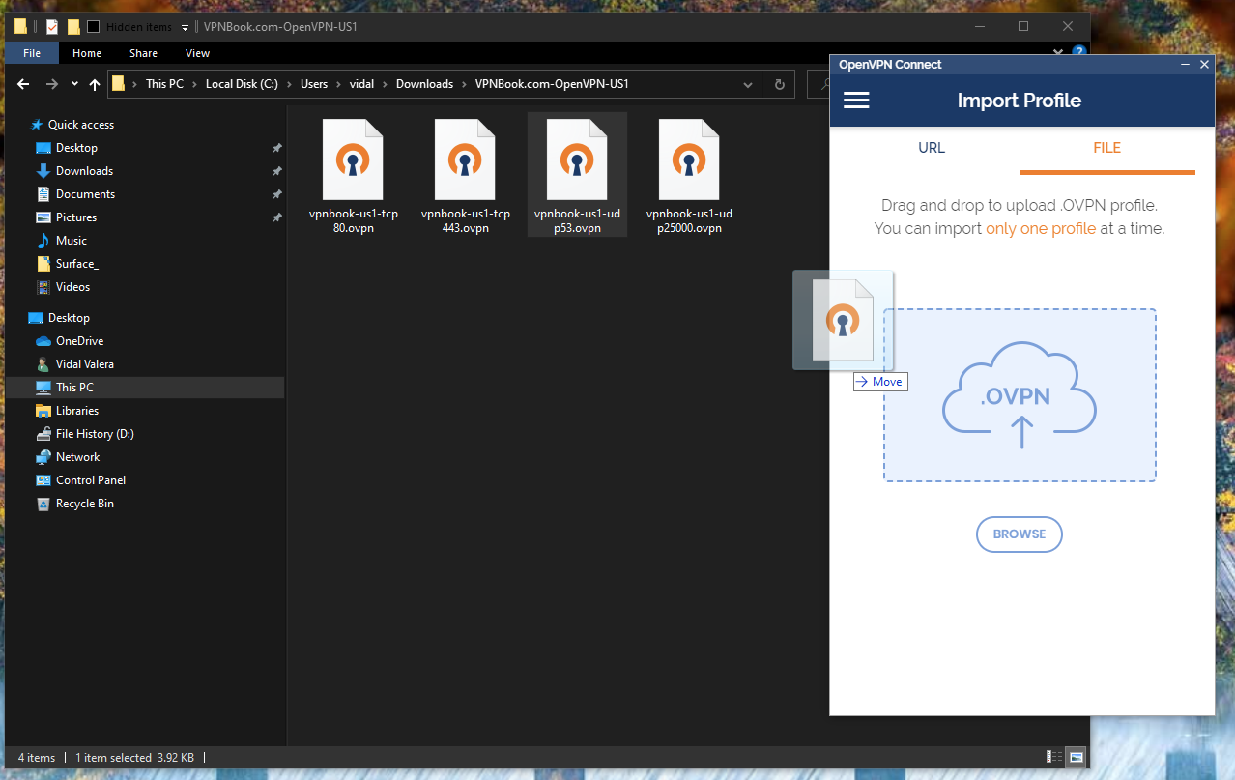Click the address bar folder icon
The width and height of the screenshot is (1235, 780).
[118, 84]
